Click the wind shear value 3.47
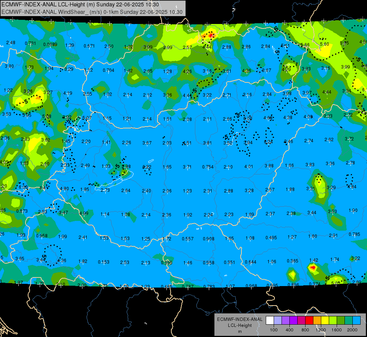This screenshot has width=367, height=337. (x=63, y=213)
